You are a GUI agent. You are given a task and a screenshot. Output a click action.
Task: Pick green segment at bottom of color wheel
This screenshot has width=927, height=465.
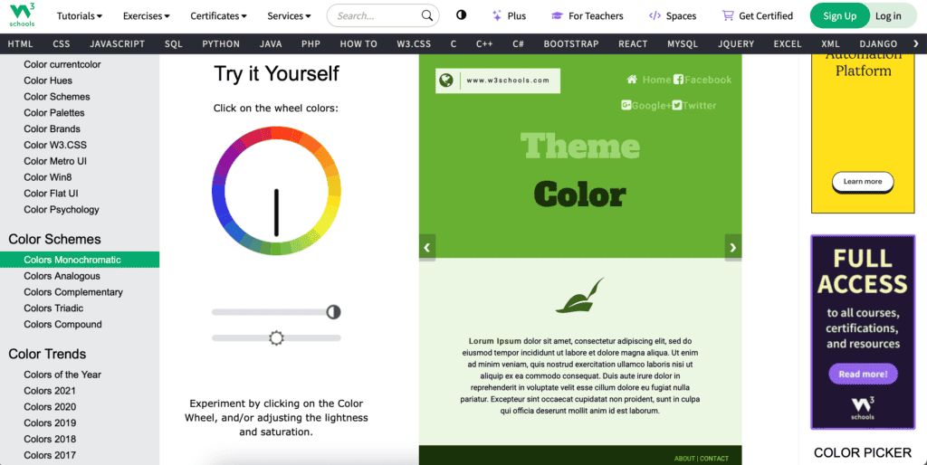[276, 248]
